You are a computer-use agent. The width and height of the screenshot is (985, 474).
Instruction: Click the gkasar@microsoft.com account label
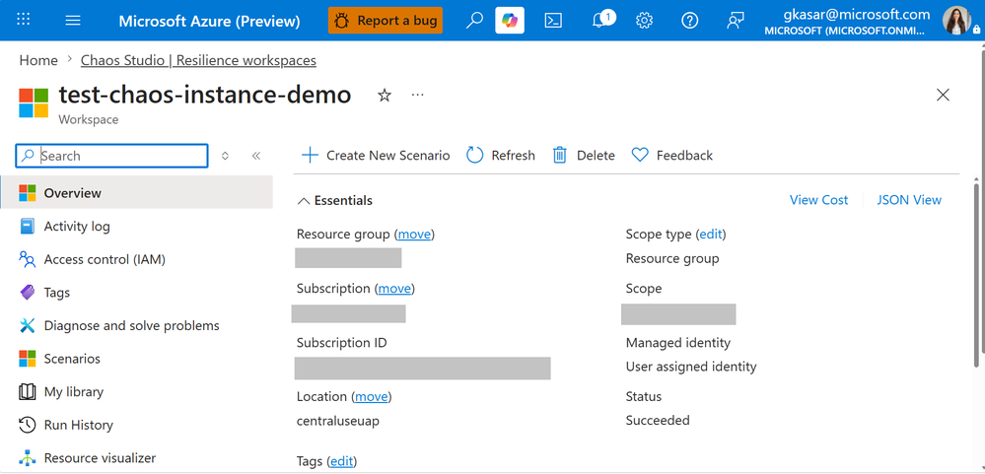(856, 15)
